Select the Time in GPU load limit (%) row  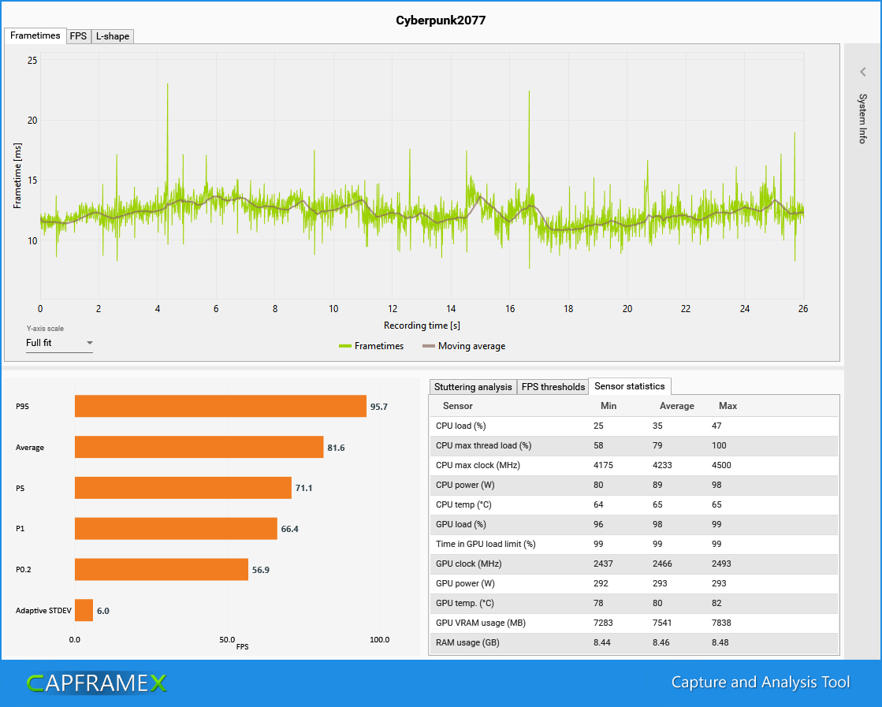[634, 544]
